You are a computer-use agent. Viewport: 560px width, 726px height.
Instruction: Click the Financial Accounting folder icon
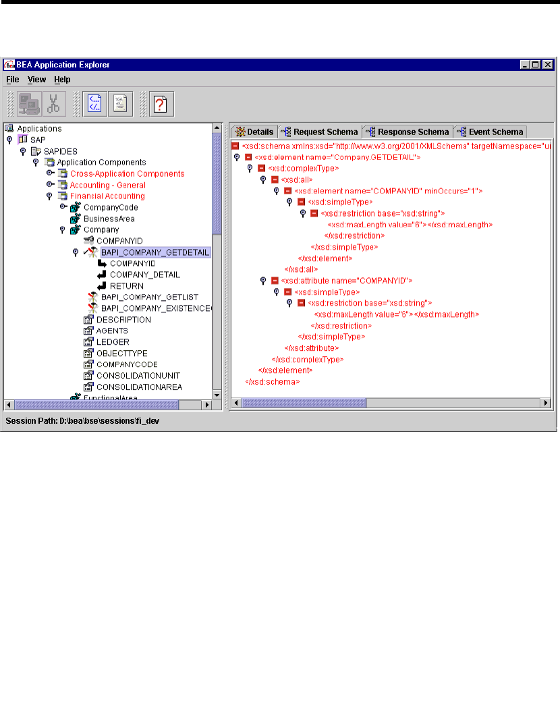(x=63, y=196)
